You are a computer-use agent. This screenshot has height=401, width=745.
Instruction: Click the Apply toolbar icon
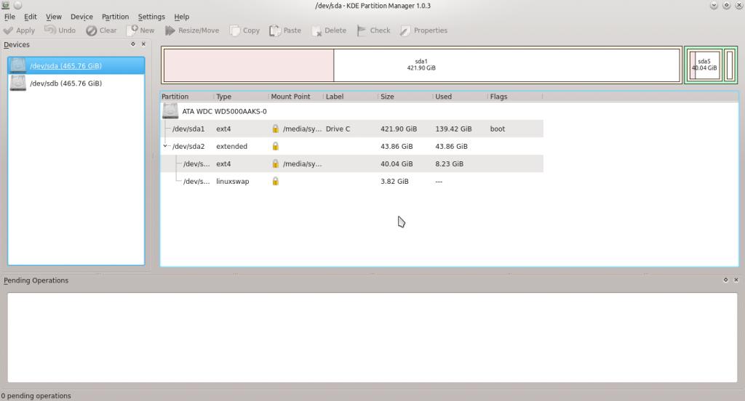(9, 31)
